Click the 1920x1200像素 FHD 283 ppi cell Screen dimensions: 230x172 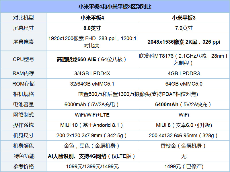pos(92,42)
